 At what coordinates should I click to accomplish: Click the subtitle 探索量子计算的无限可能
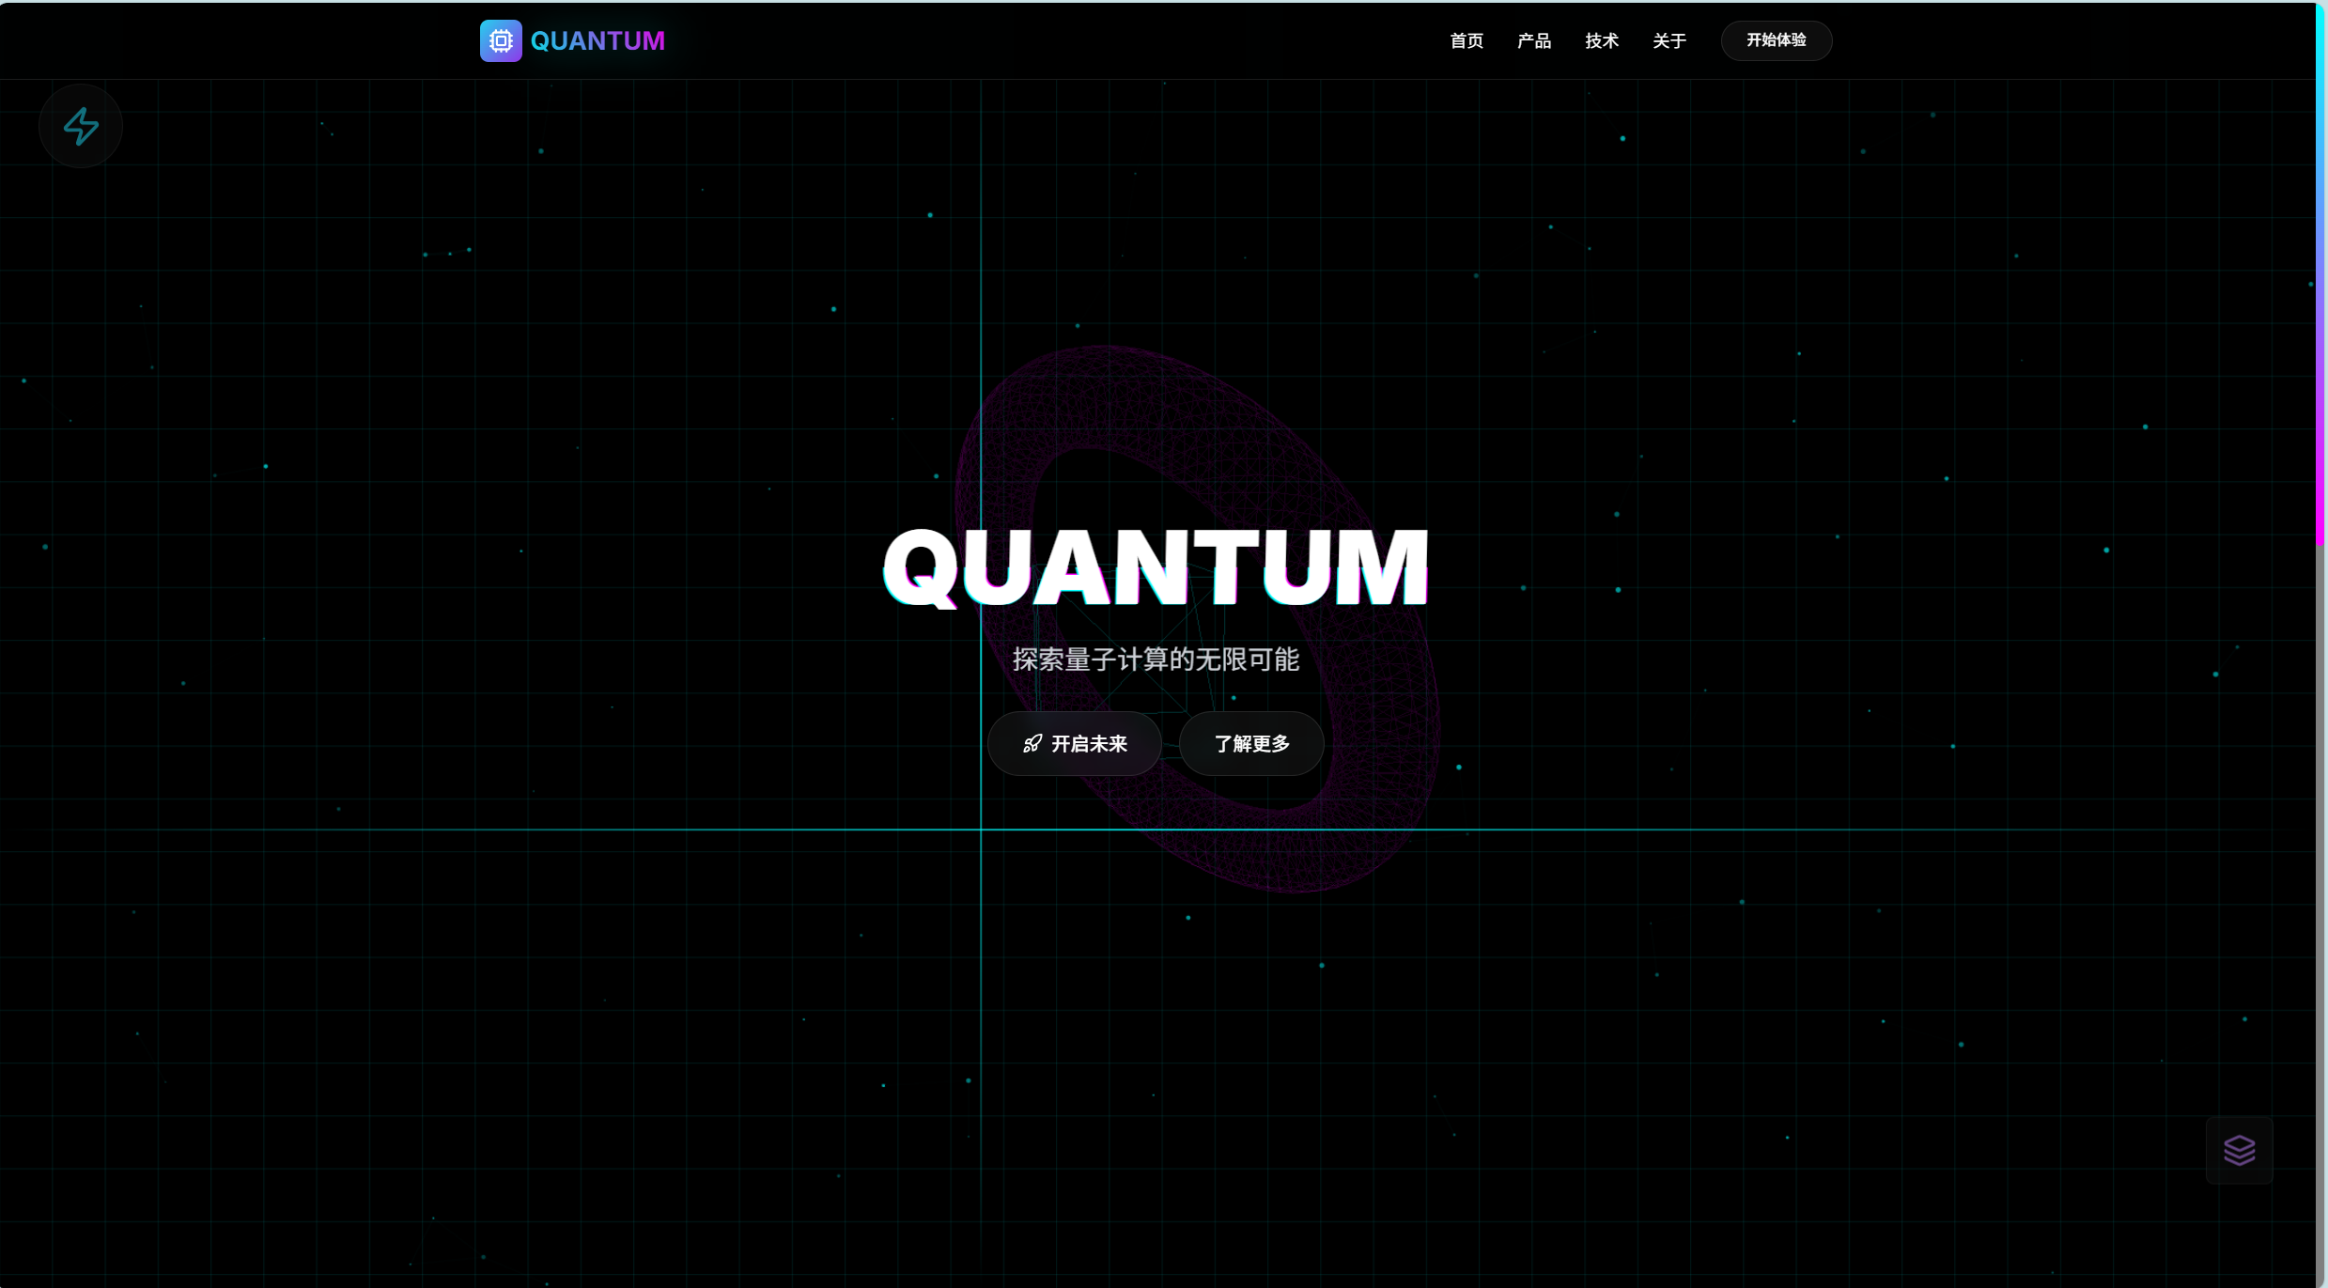1156,660
